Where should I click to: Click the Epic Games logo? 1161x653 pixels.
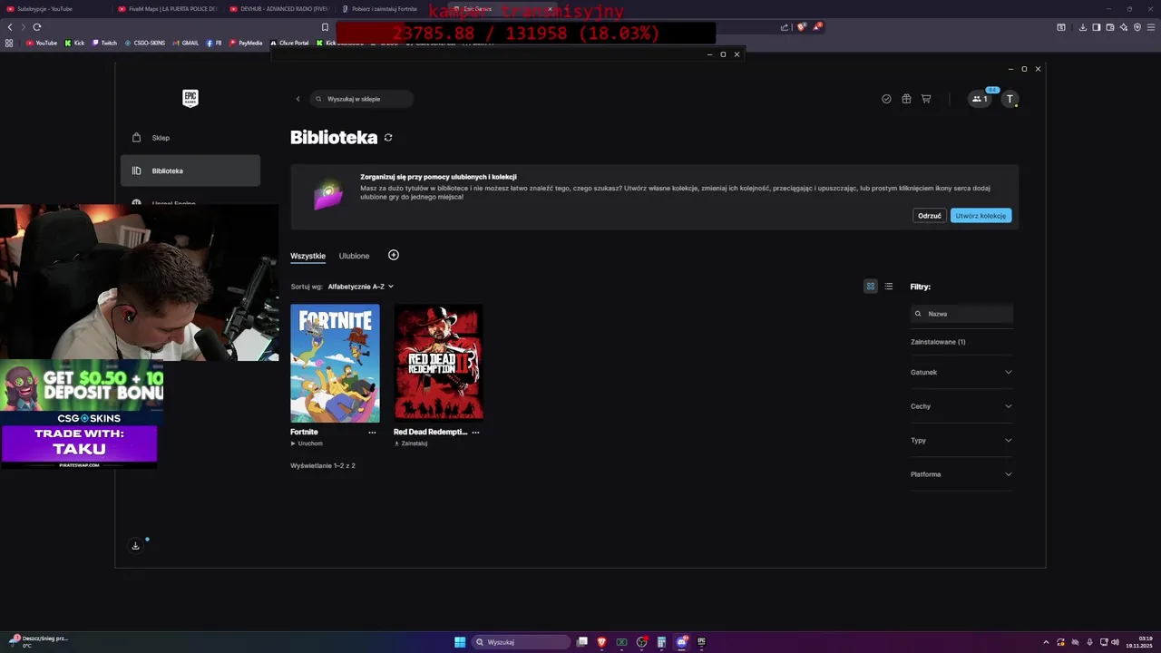tap(190, 98)
